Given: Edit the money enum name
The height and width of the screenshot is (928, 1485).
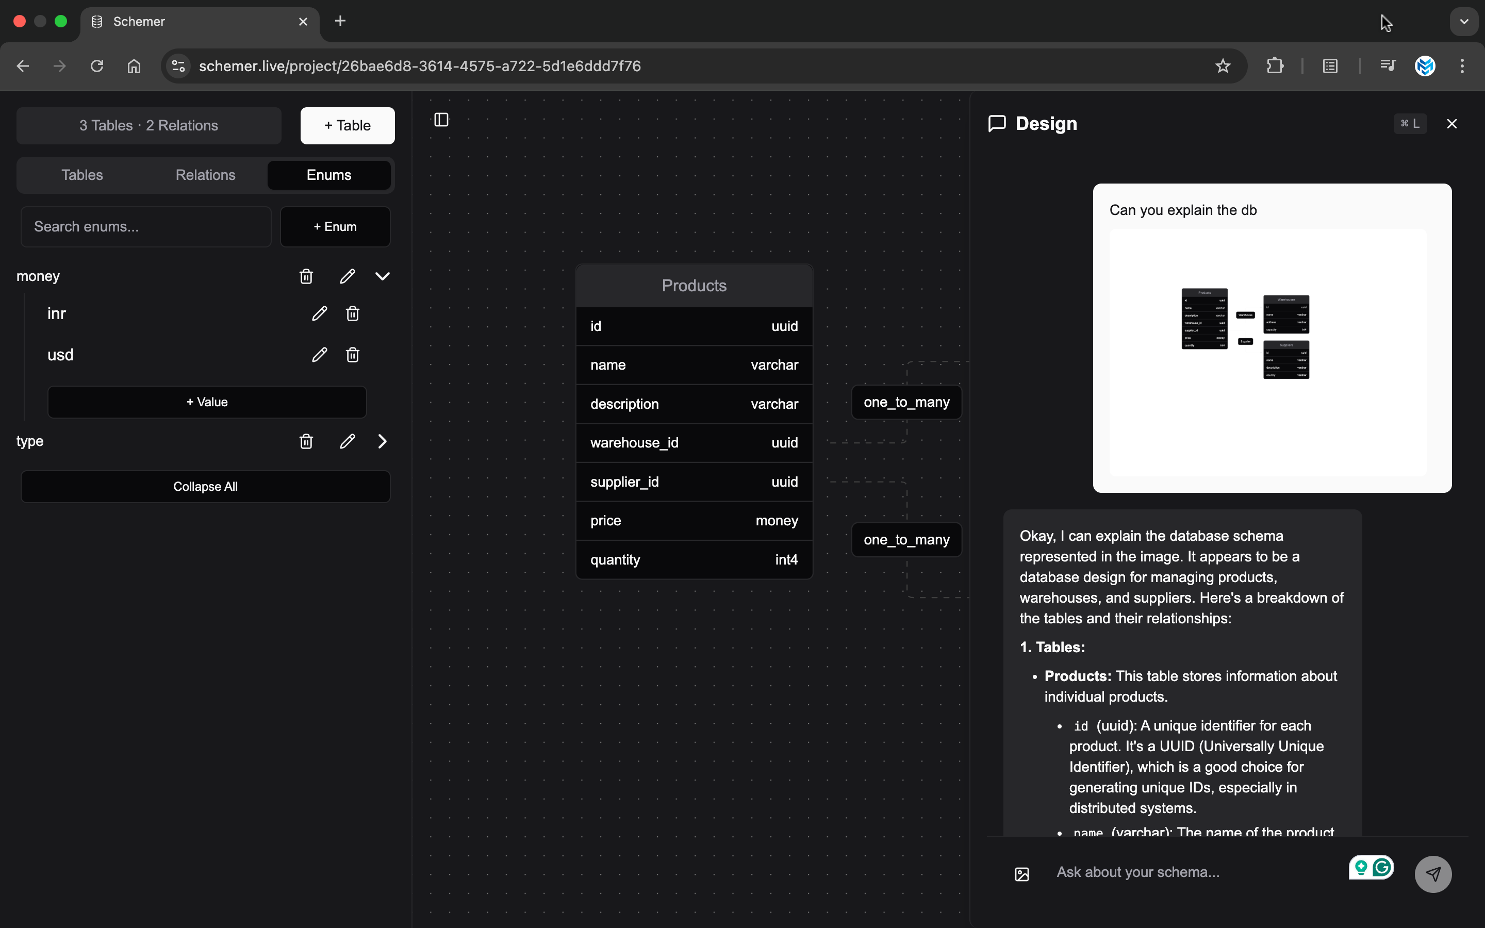Looking at the screenshot, I should point(348,276).
